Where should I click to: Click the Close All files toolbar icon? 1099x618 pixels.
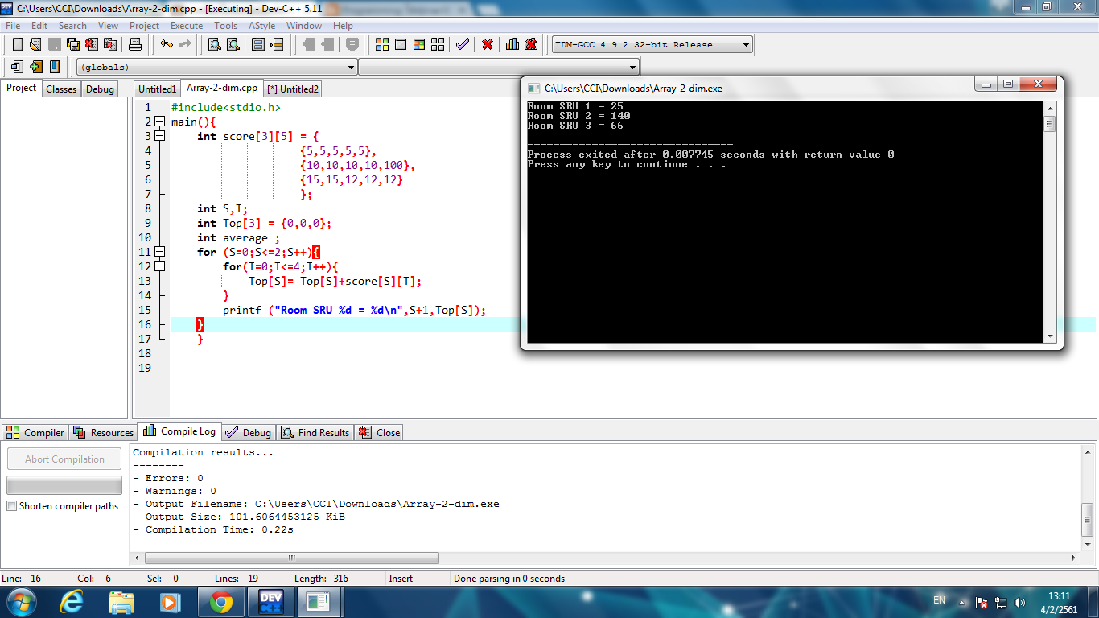(x=109, y=44)
